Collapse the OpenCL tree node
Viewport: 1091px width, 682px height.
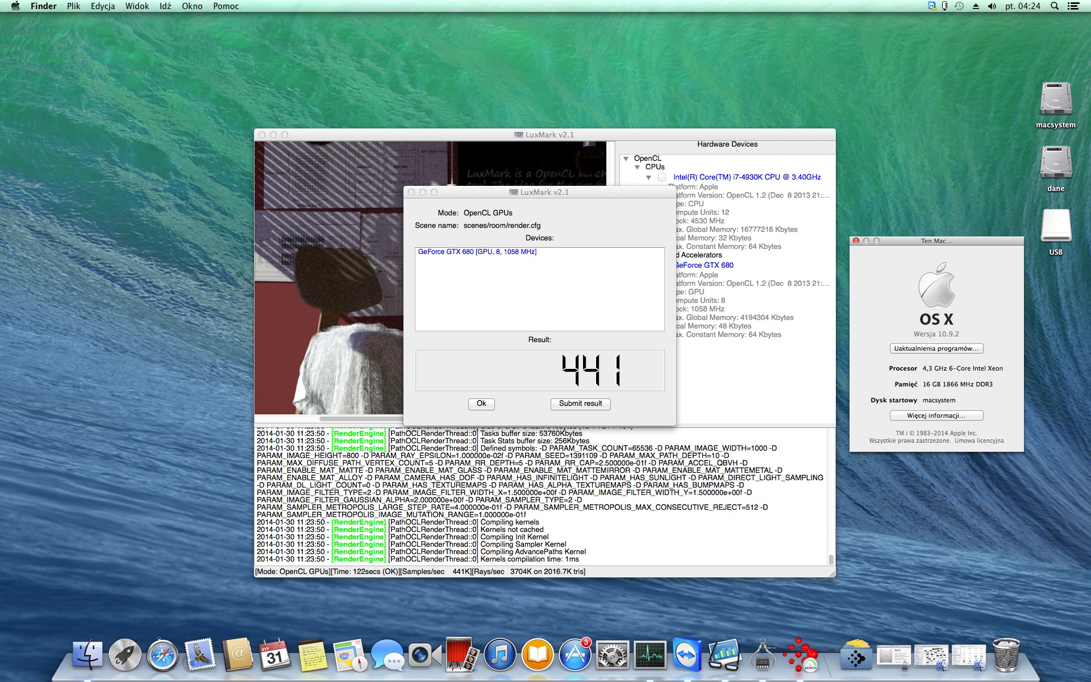tap(626, 159)
